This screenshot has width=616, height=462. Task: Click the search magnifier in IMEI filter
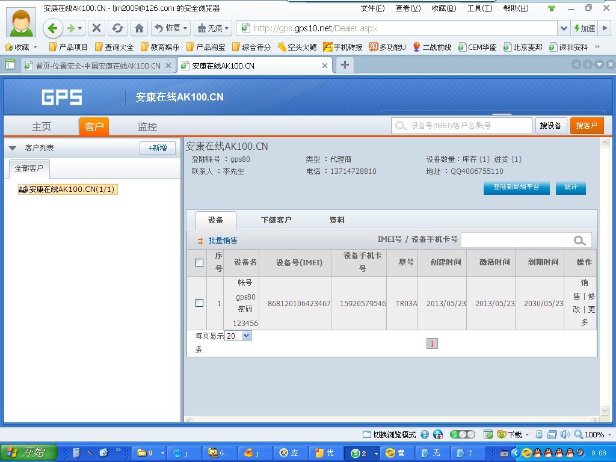579,241
